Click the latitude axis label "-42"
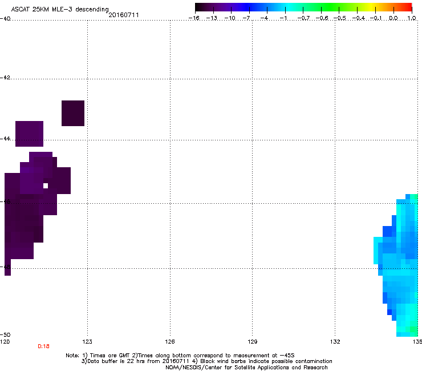Screen dimensions: 422x371 [x=5, y=78]
